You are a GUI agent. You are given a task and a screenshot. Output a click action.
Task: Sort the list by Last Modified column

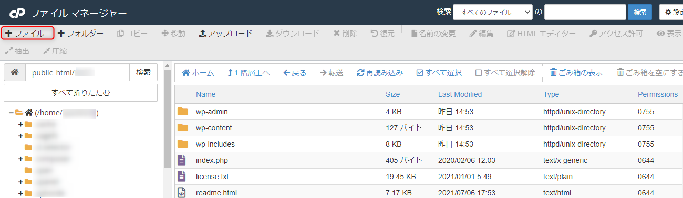[460, 94]
